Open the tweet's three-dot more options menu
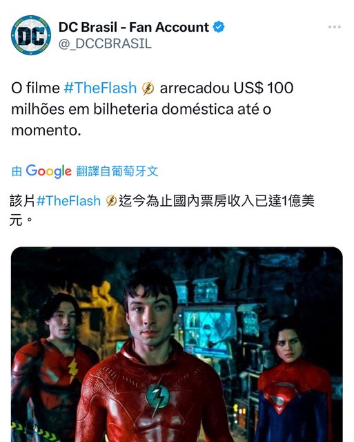Viewport: 354px width, 442px height. tap(334, 27)
